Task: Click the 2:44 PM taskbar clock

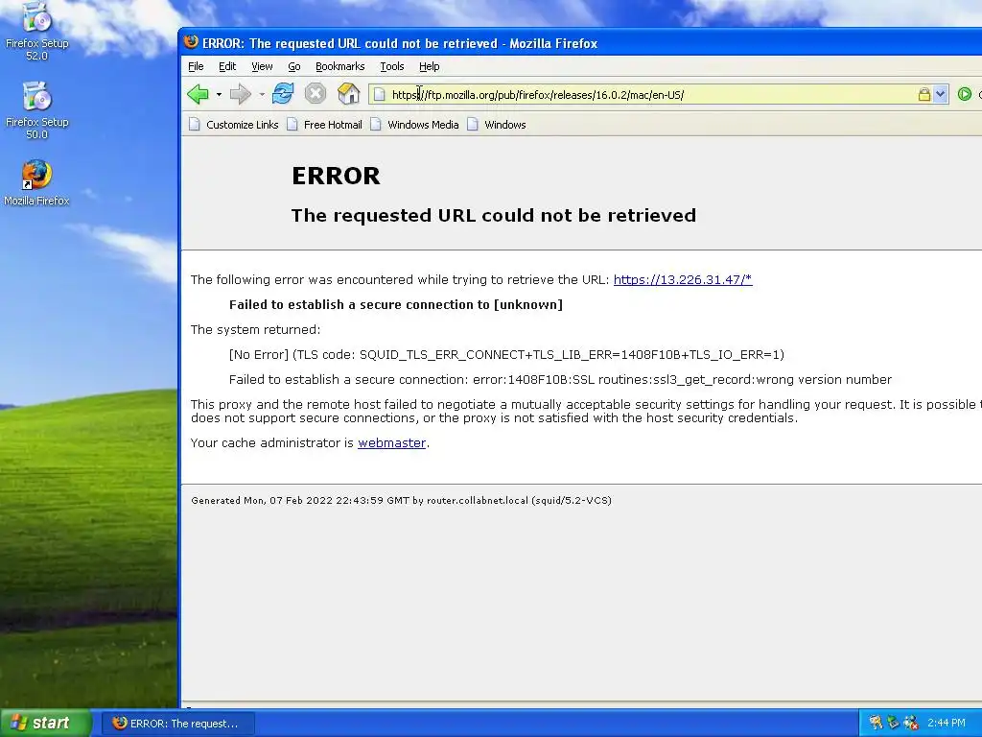Action: coord(947,724)
